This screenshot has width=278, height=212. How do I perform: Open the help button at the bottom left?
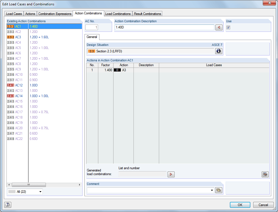[x=8, y=205]
